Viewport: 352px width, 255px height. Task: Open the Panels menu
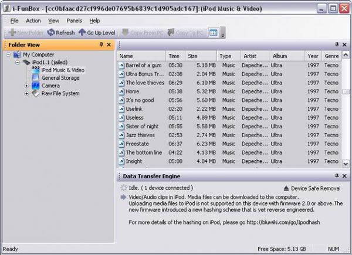[74, 21]
